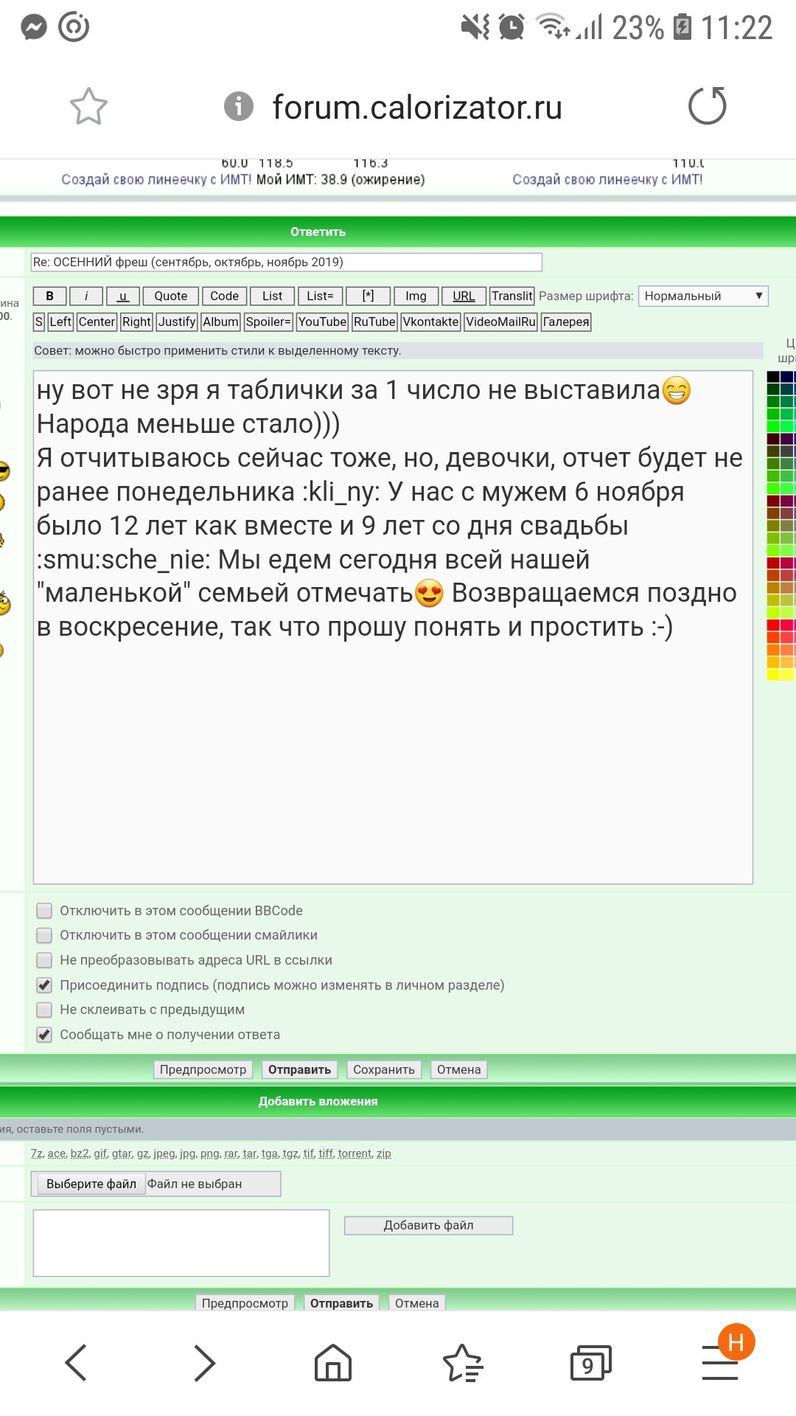Open site info icon before the URL
Image resolution: width=796 pixels, height=1416 pixels.
click(x=238, y=106)
